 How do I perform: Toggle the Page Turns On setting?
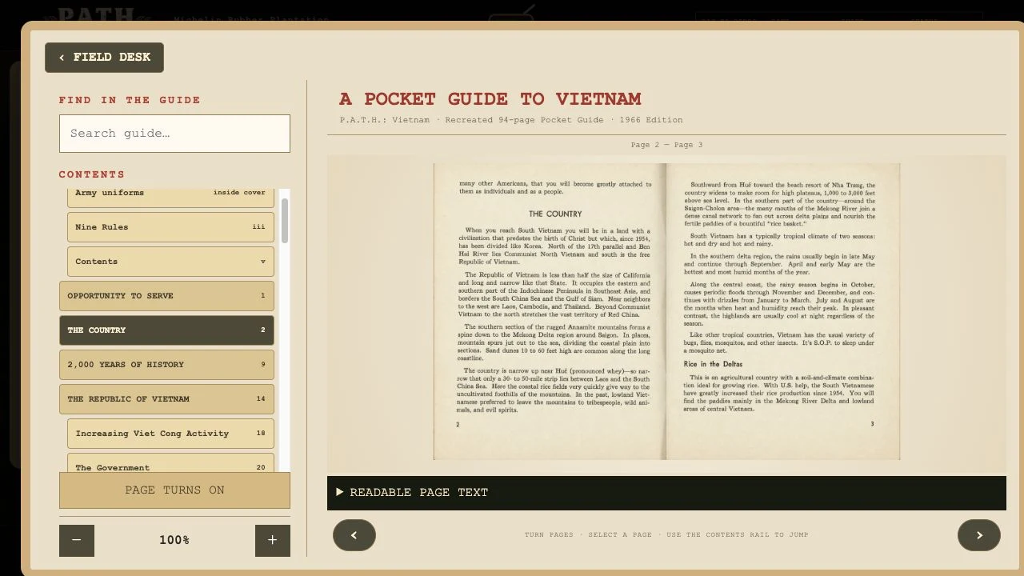click(x=174, y=490)
